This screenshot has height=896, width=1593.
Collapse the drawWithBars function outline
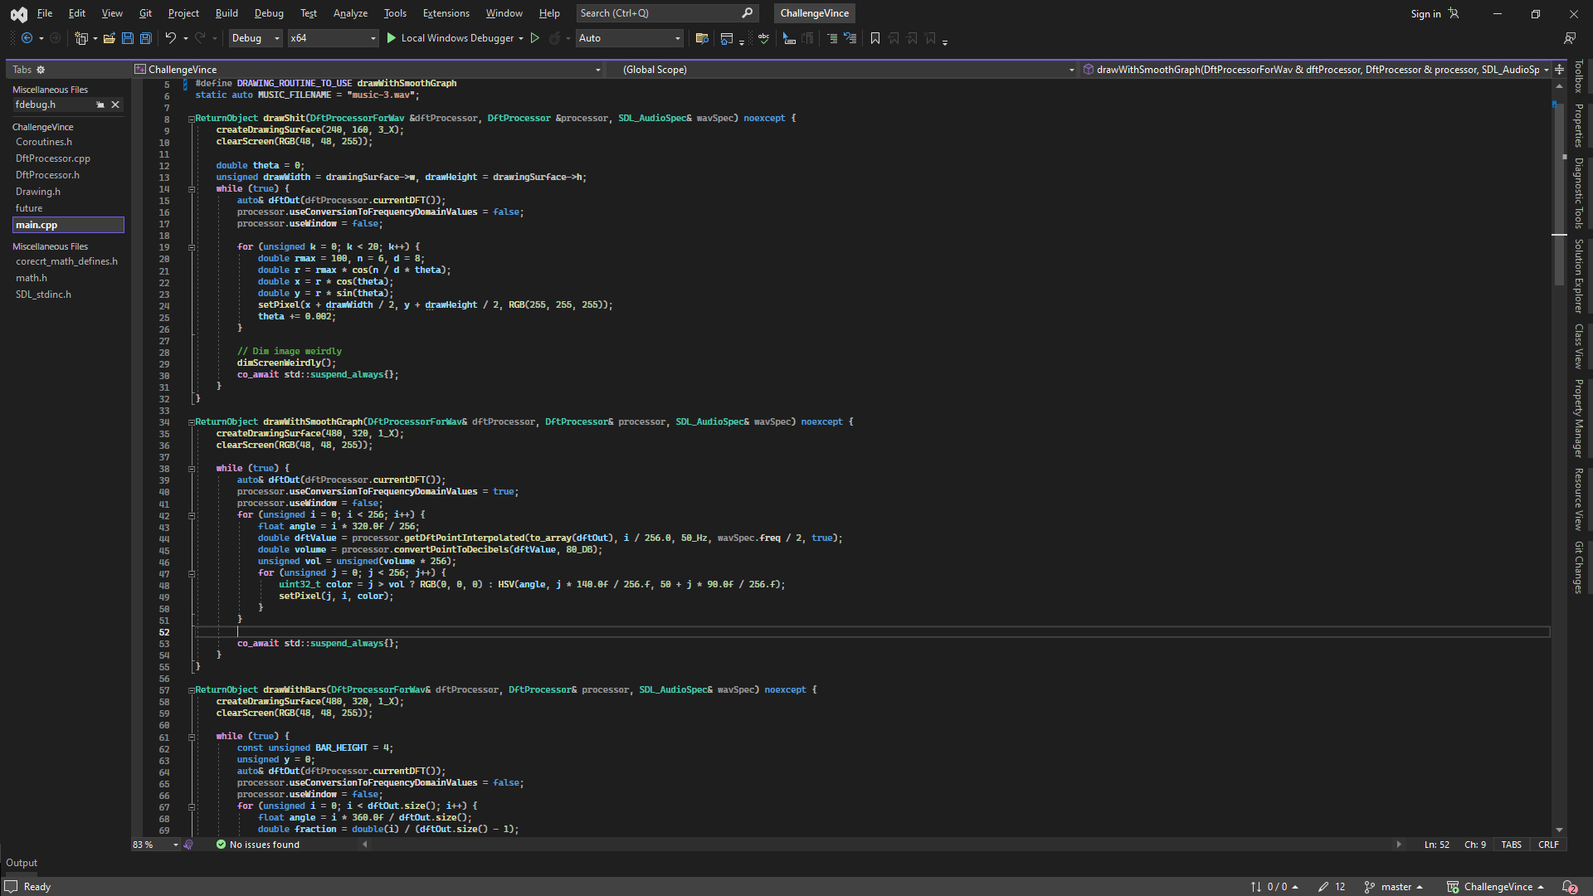[192, 690]
